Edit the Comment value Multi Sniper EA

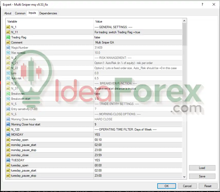[138, 42]
